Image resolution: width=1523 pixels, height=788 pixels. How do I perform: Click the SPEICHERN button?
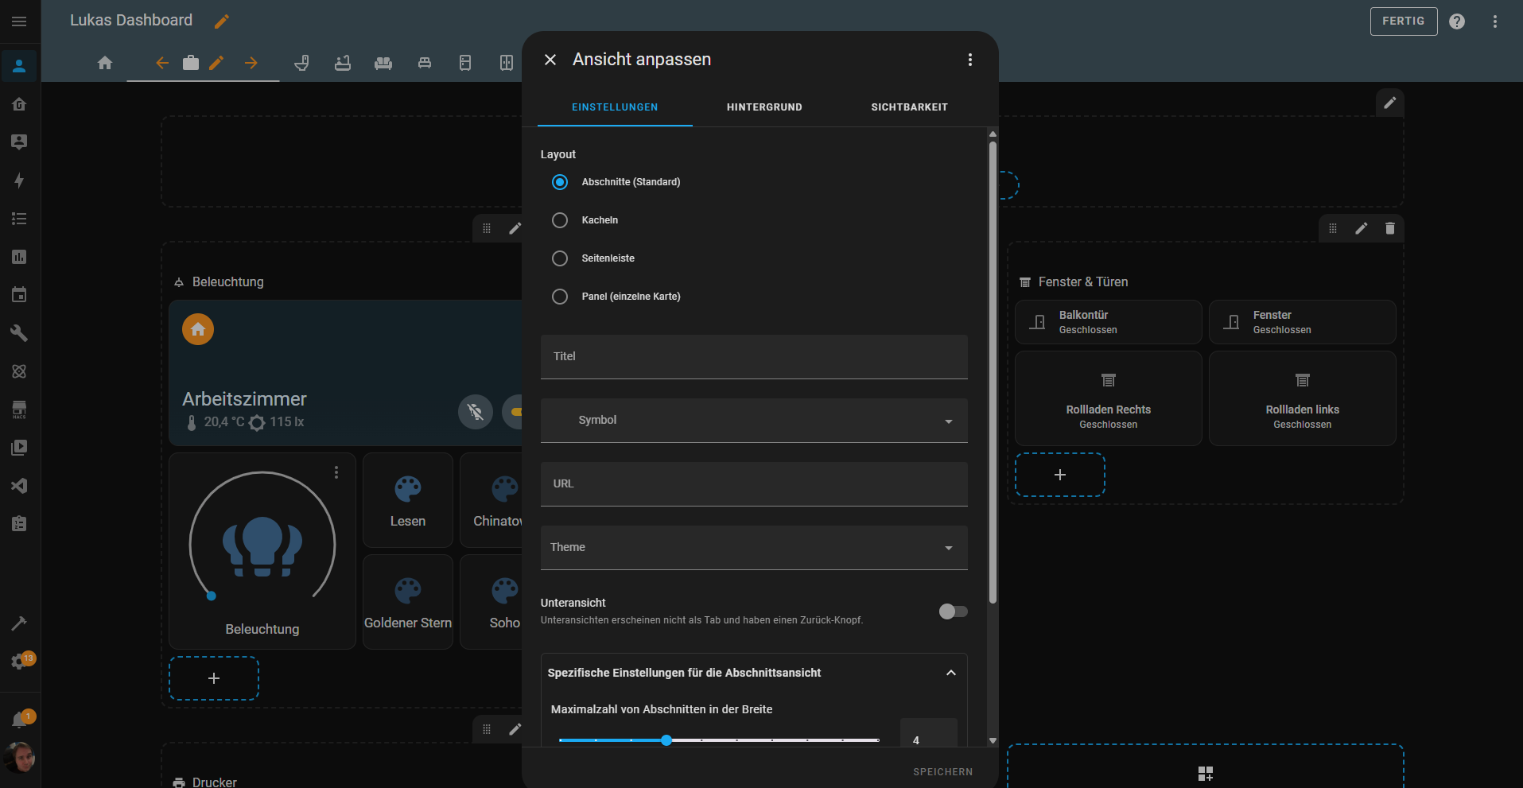pos(942,771)
